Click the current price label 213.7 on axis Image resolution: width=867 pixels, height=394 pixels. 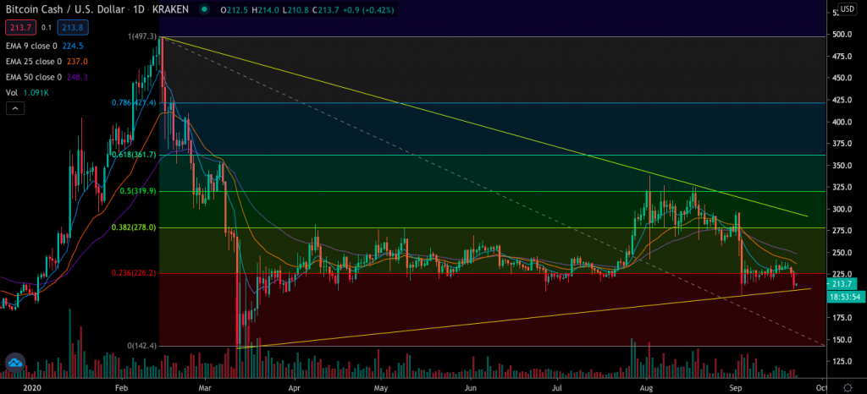842,284
